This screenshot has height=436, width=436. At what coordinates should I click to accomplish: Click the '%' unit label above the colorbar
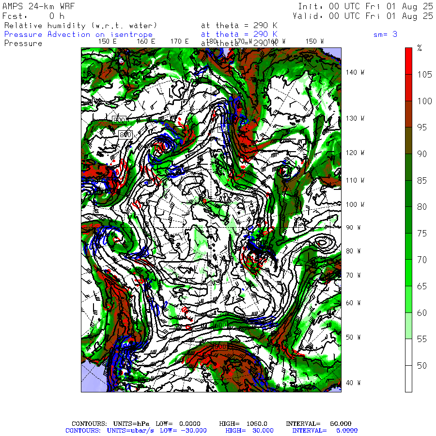click(x=420, y=48)
